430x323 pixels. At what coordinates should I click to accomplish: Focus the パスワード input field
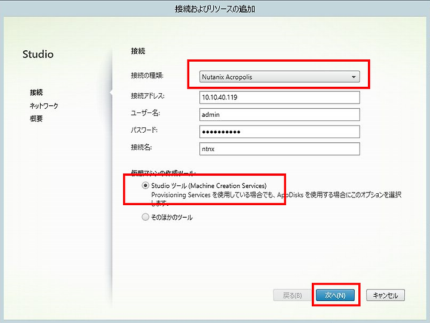[x=279, y=132]
